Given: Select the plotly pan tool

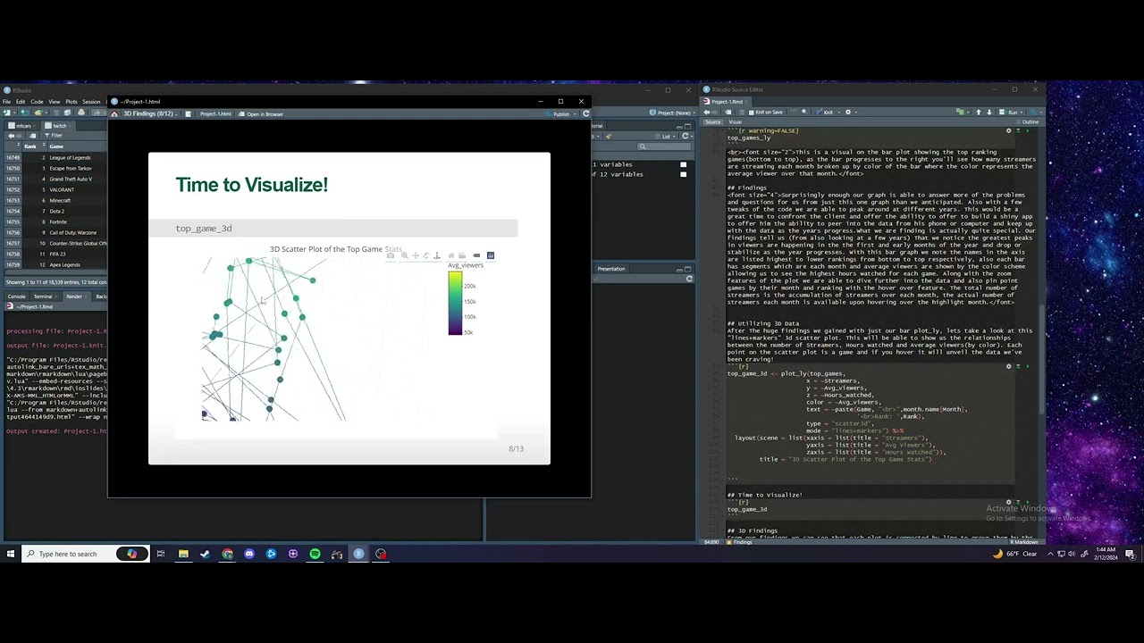Looking at the screenshot, I should [x=415, y=256].
